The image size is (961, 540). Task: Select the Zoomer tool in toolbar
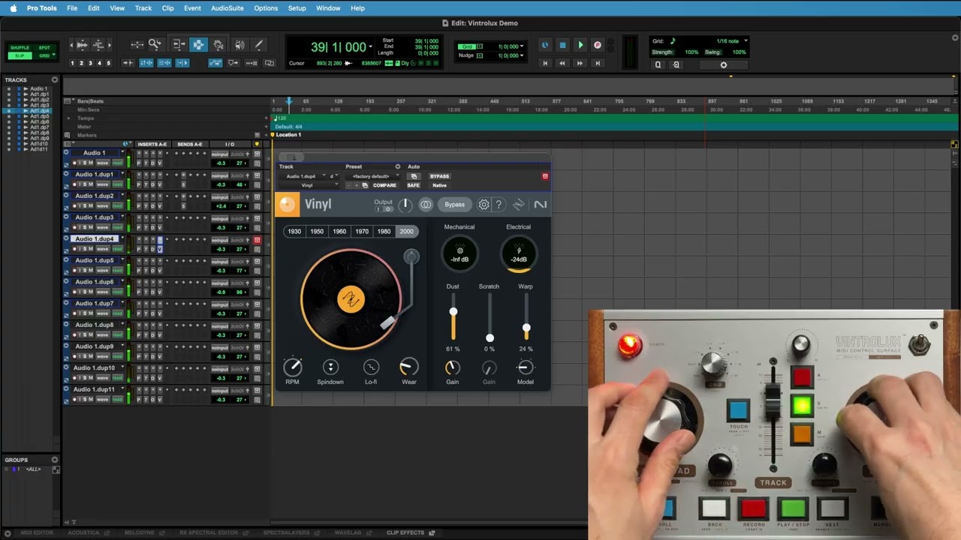pyautogui.click(x=155, y=45)
